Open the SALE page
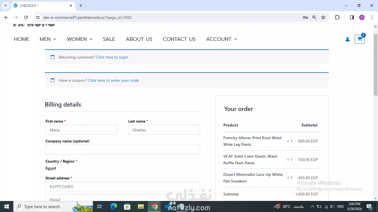Image resolution: width=378 pixels, height=212 pixels. pyautogui.click(x=109, y=39)
